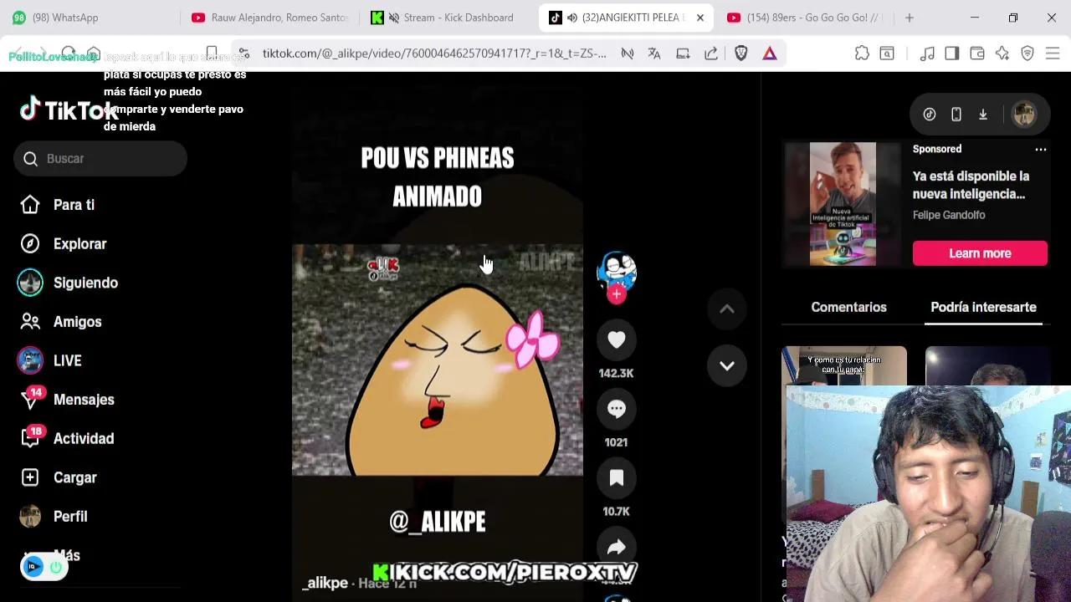
Task: Go to the previous video with the up chevron
Action: pos(726,309)
